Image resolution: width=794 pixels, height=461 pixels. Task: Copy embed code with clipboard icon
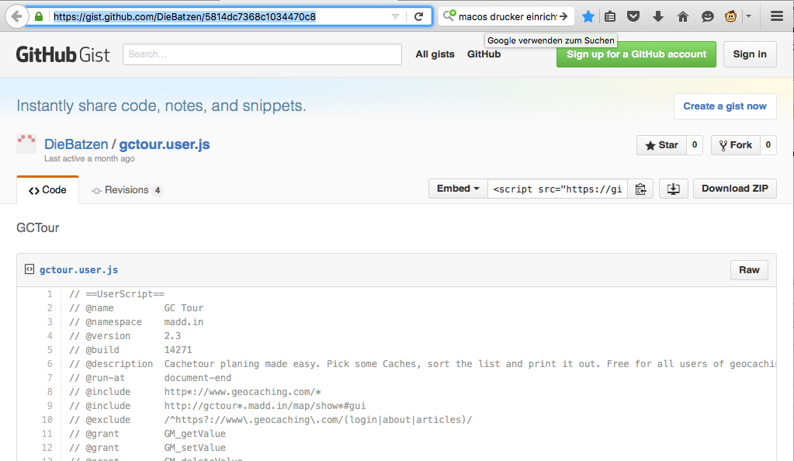tap(640, 189)
